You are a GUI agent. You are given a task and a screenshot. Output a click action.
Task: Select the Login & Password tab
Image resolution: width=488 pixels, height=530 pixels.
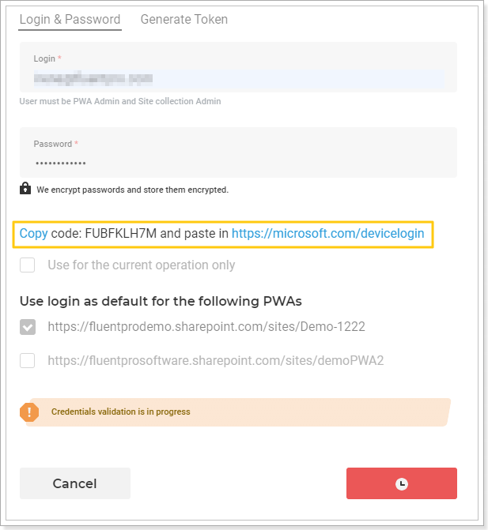click(70, 20)
